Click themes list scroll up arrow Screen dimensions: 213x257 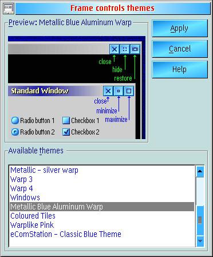point(200,171)
